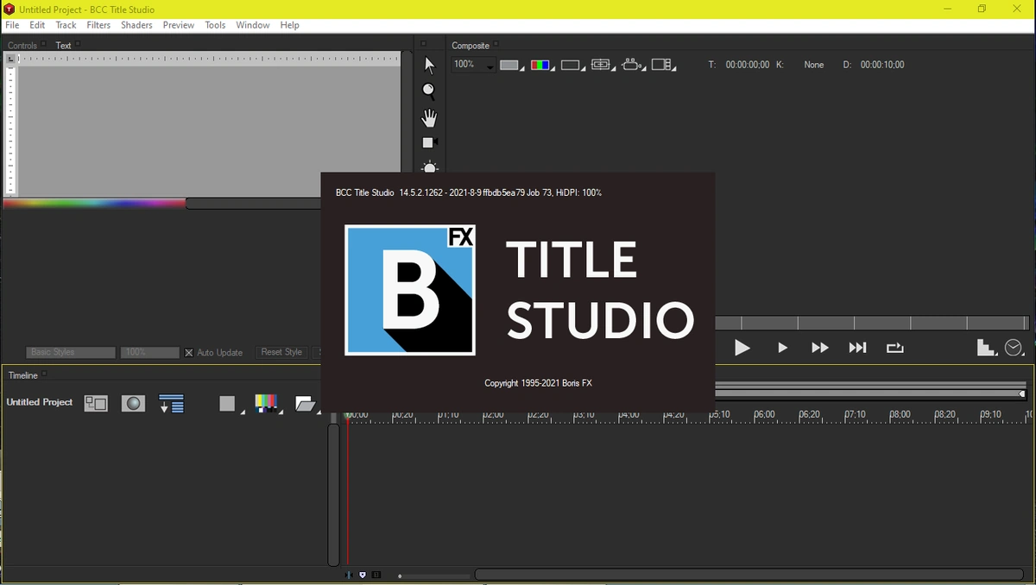Open the Help menu
The height and width of the screenshot is (585, 1036).
[x=290, y=25]
